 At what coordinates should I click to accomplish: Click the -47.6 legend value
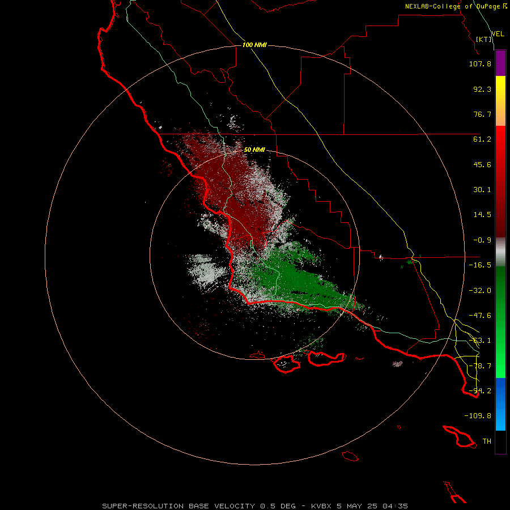pos(480,316)
